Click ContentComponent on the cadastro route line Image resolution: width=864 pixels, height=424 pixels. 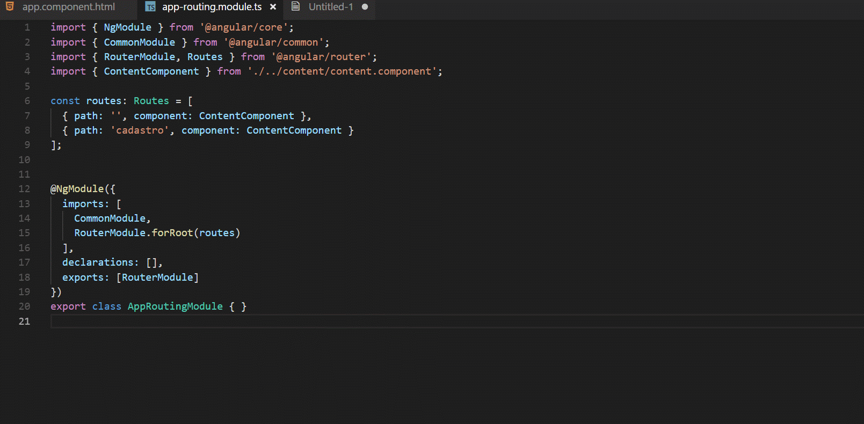click(x=294, y=130)
